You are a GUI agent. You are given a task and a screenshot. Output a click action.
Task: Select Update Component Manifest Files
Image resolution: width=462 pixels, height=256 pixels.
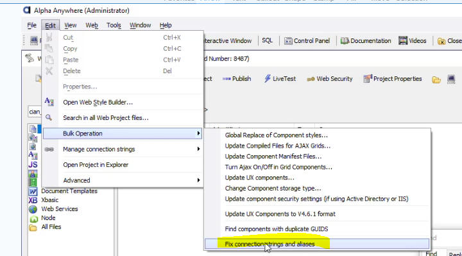click(273, 157)
